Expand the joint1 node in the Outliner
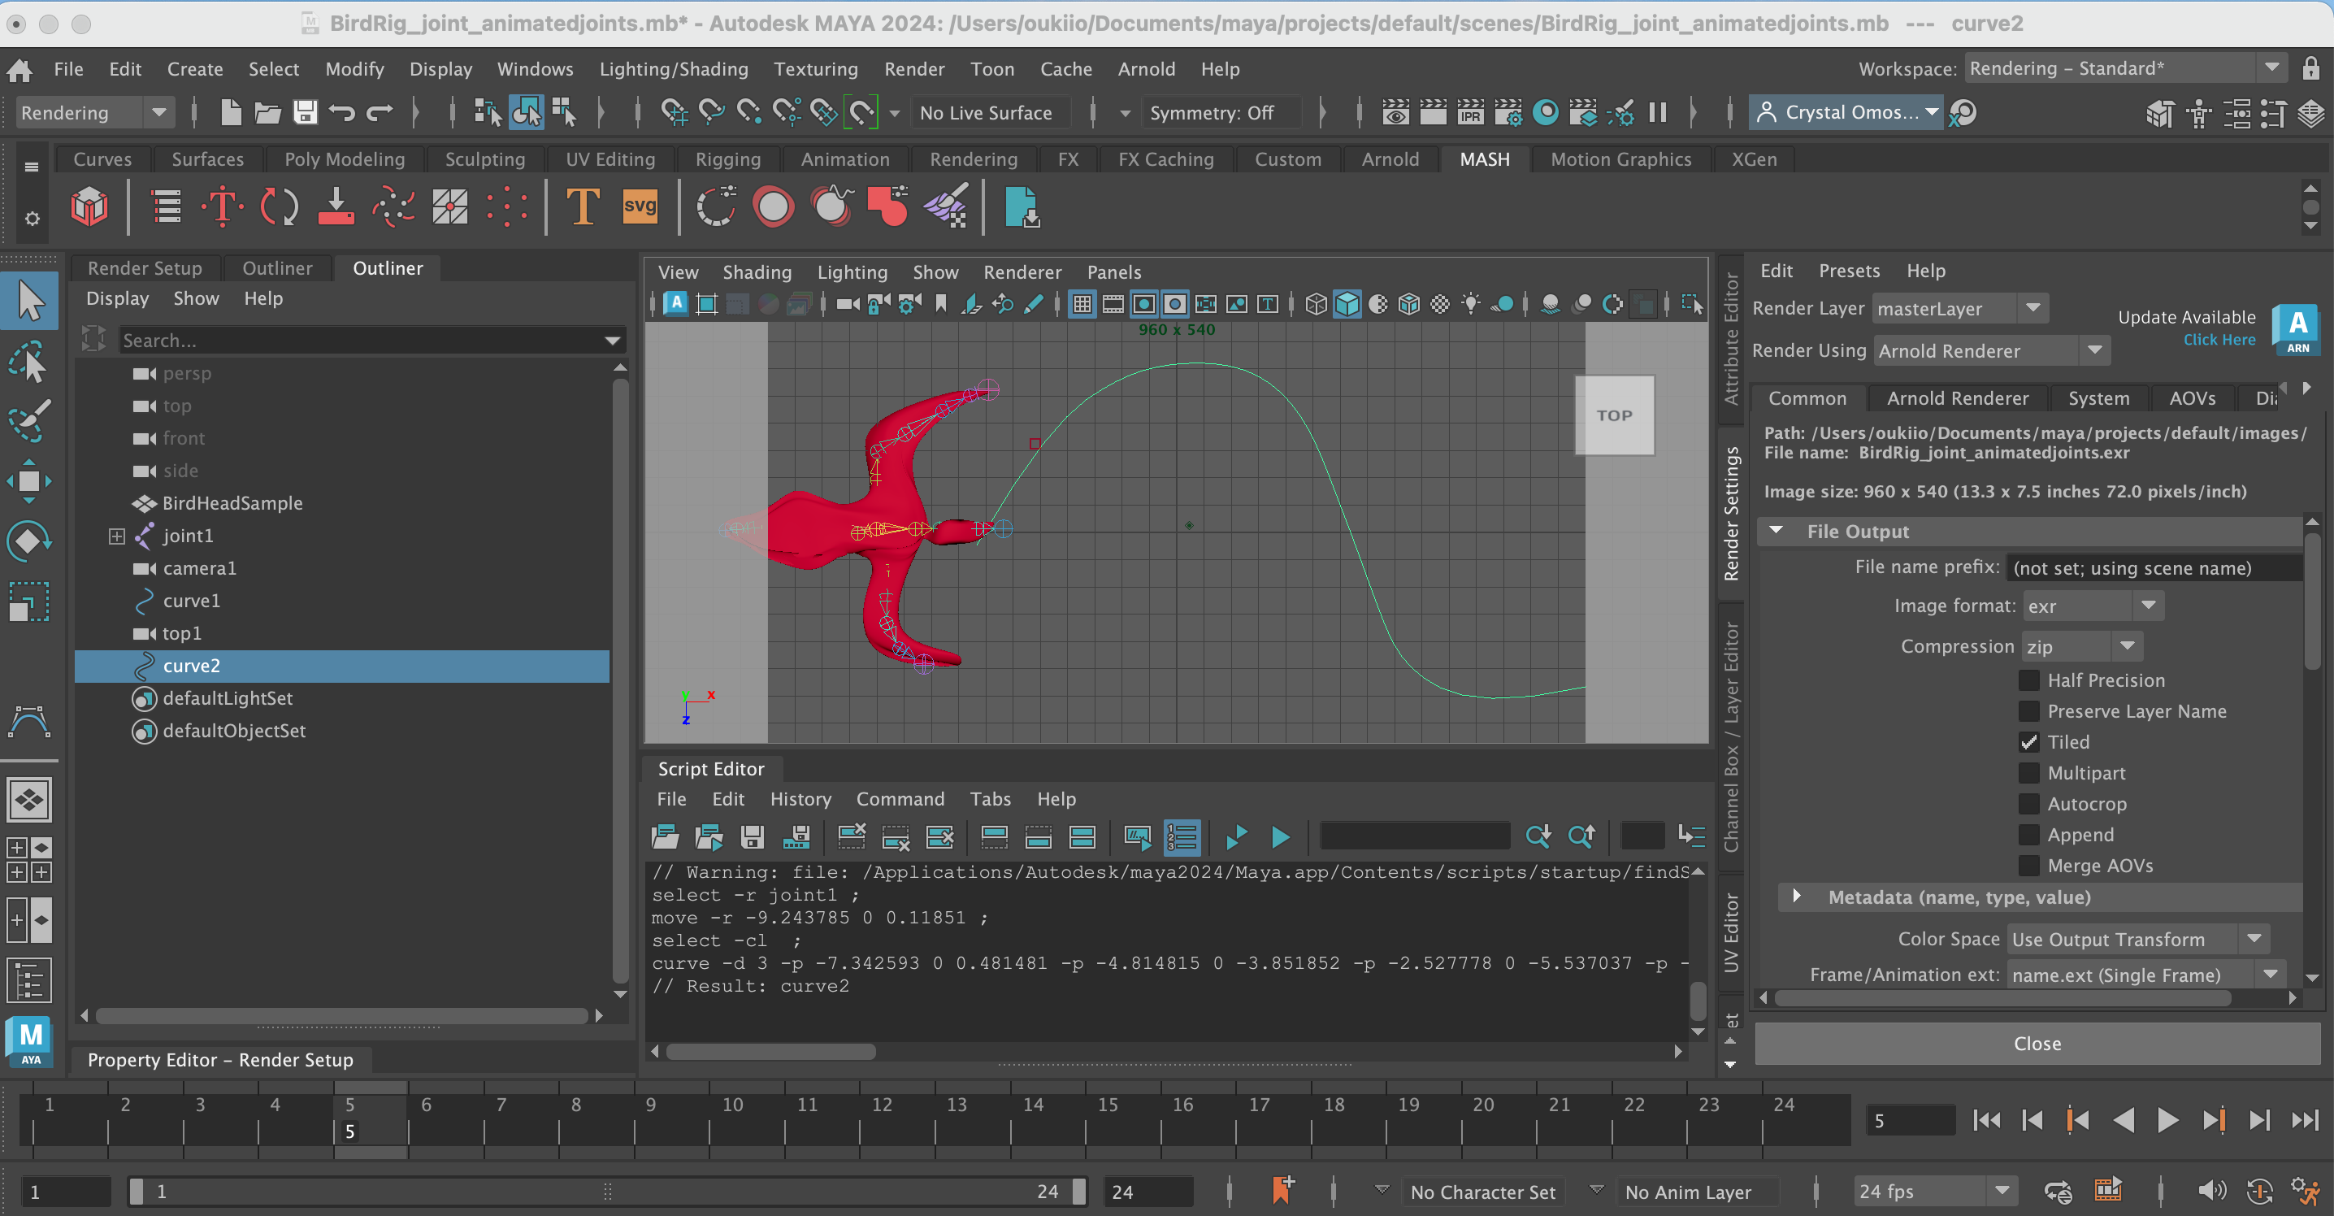Image resolution: width=2334 pixels, height=1216 pixels. (117, 536)
